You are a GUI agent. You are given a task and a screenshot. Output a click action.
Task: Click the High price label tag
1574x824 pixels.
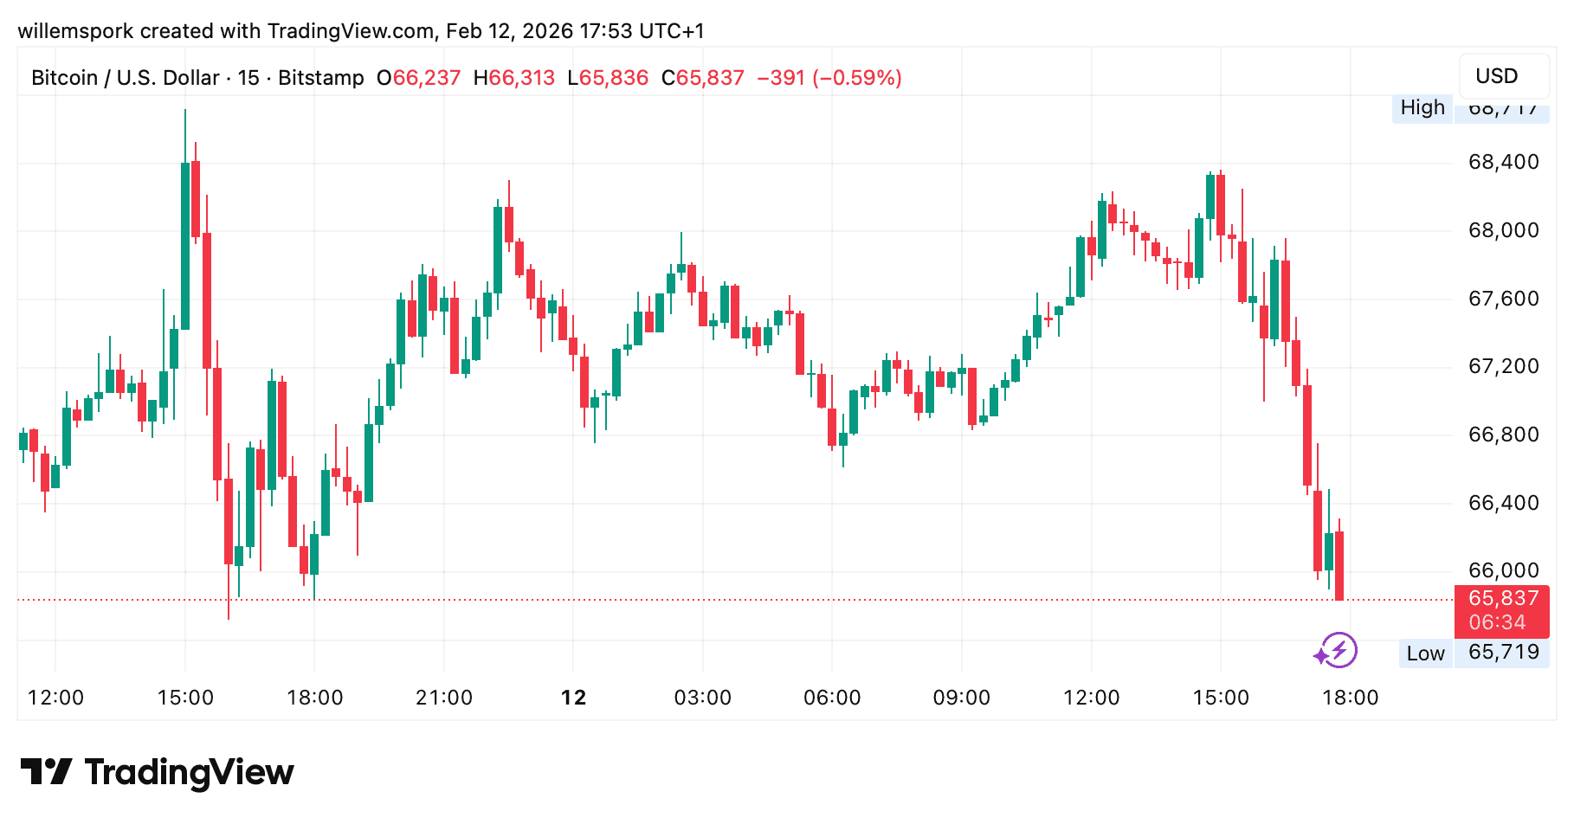click(1422, 108)
